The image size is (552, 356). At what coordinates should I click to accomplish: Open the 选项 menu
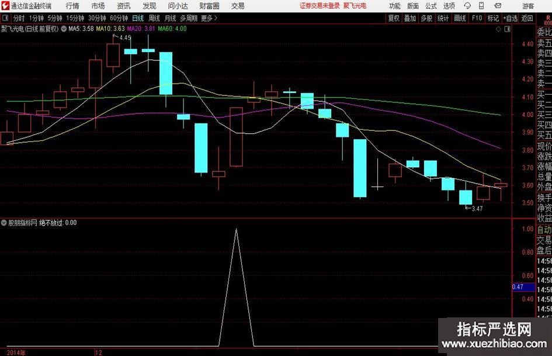coord(449,6)
